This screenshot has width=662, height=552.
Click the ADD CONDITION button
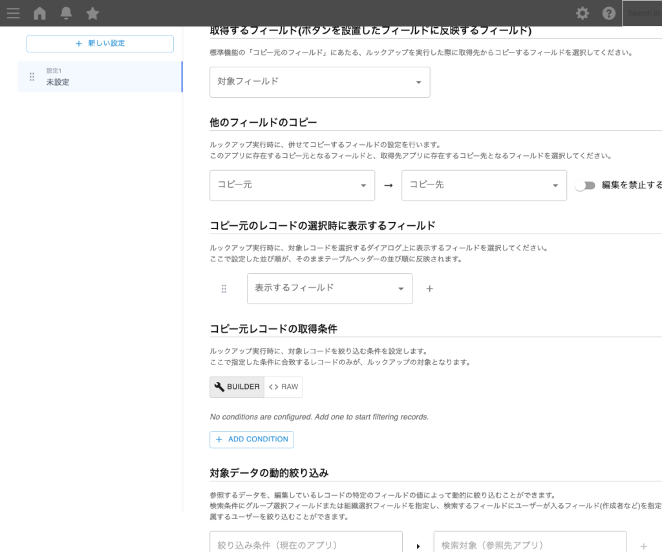click(x=251, y=439)
